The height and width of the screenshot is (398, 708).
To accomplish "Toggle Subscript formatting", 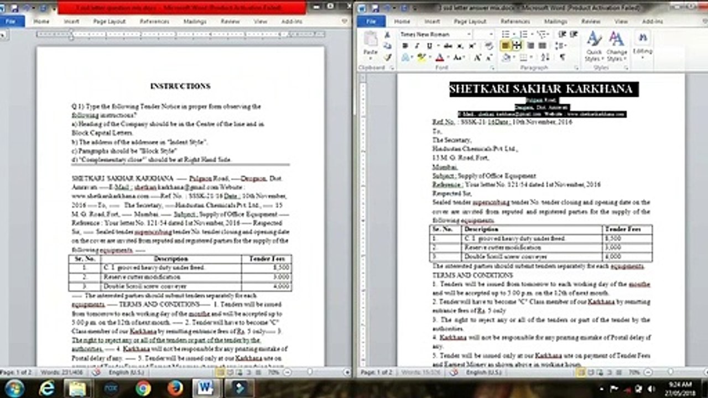I will (461, 45).
